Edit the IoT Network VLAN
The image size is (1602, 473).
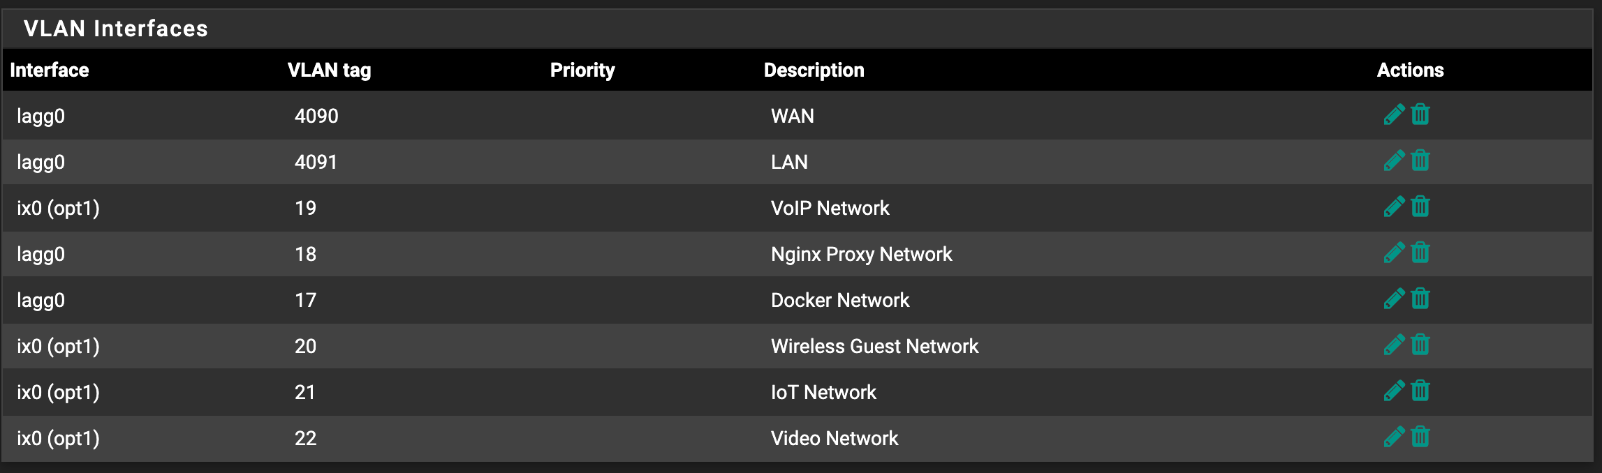[1394, 391]
